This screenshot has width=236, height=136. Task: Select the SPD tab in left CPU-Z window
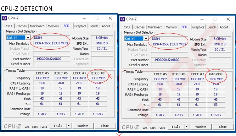click(x=66, y=26)
